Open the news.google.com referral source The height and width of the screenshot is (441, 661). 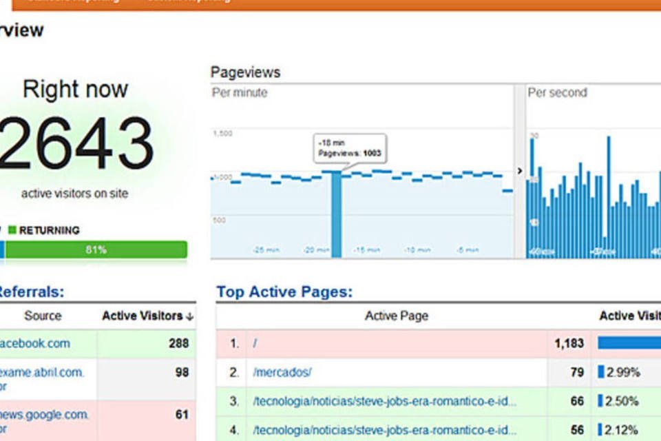(x=44, y=414)
